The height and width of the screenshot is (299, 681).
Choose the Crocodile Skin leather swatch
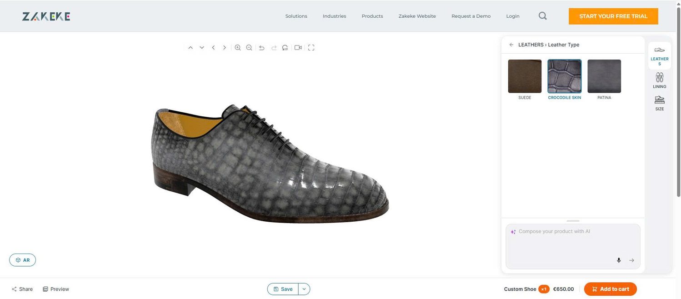pos(565,76)
